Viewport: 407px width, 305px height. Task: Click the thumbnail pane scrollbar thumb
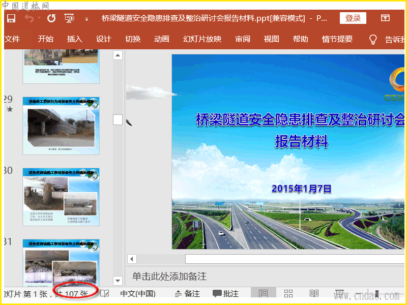[118, 120]
